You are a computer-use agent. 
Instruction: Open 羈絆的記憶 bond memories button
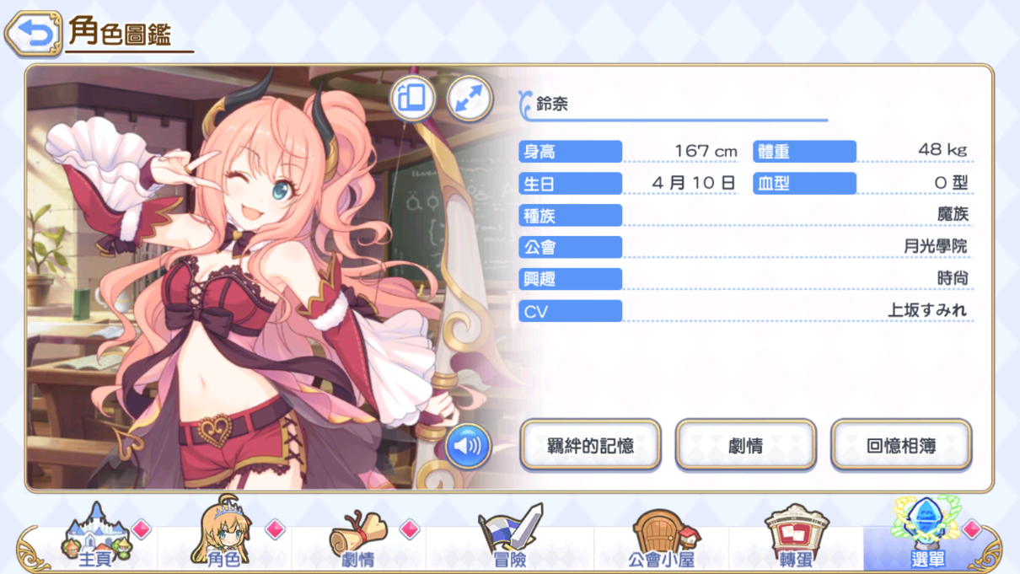[590, 445]
